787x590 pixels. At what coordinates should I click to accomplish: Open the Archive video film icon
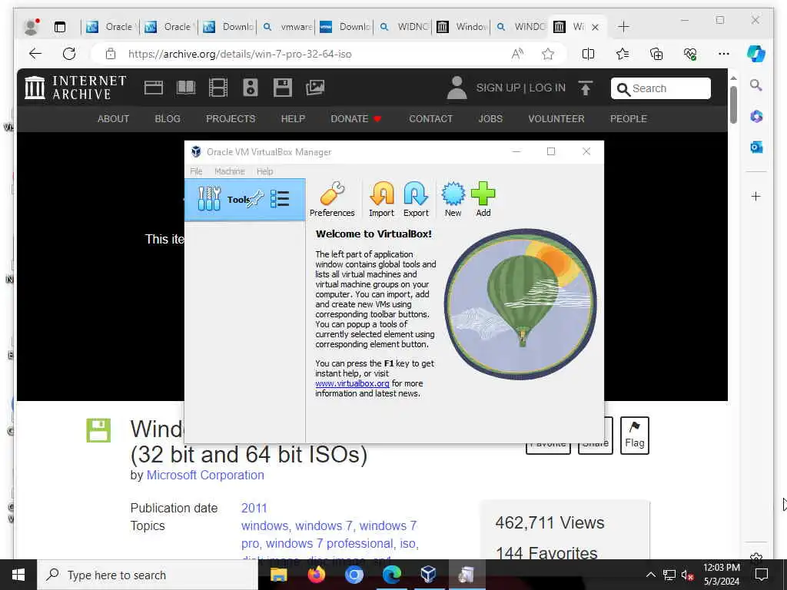(x=218, y=88)
